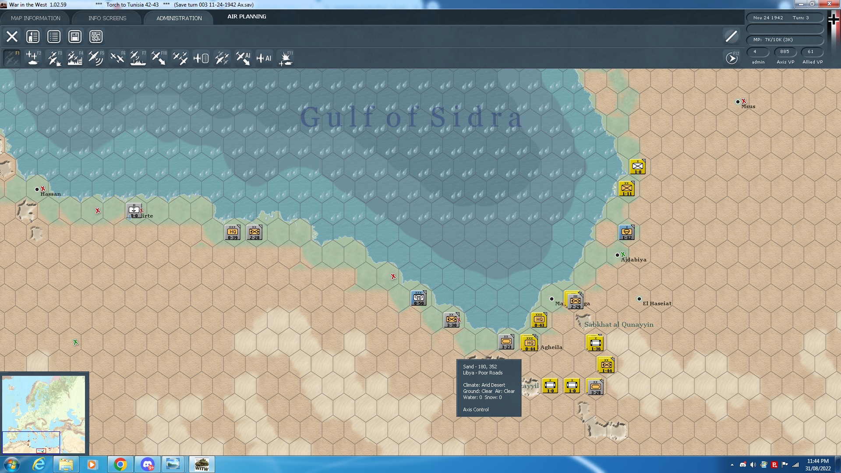Select the F1 air mode icon

(12, 58)
